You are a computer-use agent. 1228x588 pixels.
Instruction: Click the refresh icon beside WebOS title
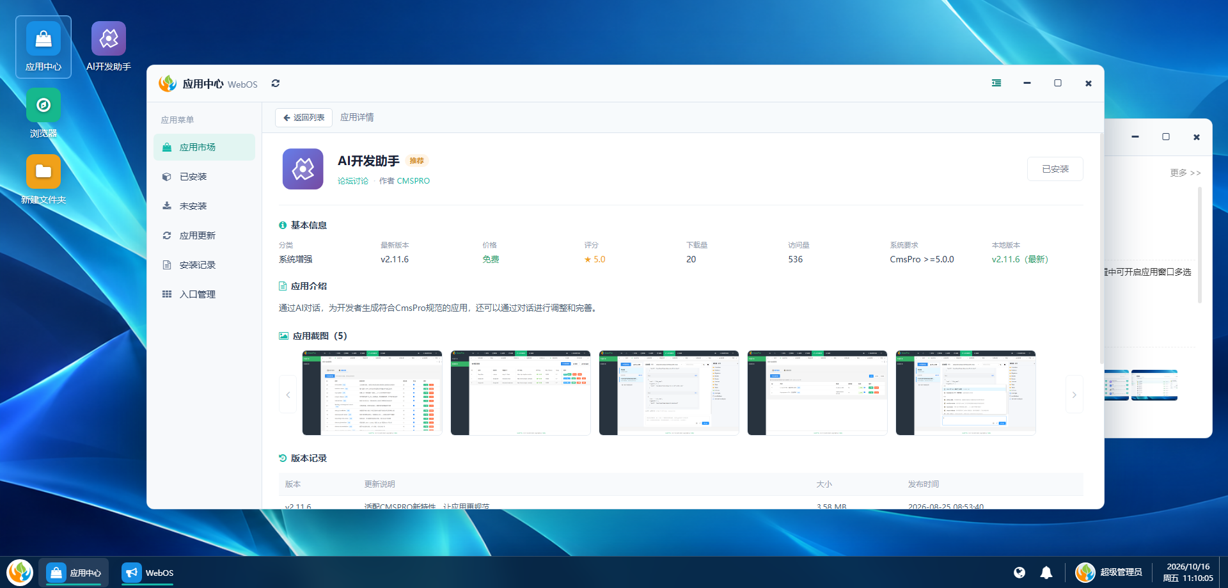point(276,83)
